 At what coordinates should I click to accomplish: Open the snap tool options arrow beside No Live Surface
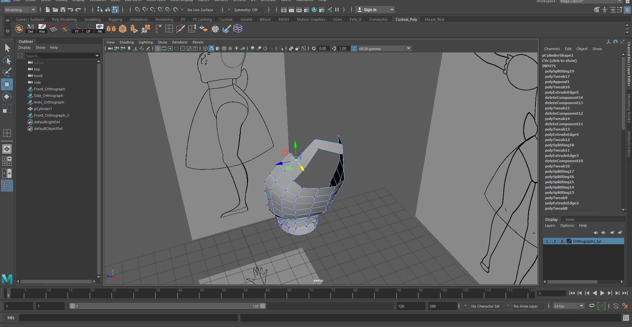click(x=182, y=10)
